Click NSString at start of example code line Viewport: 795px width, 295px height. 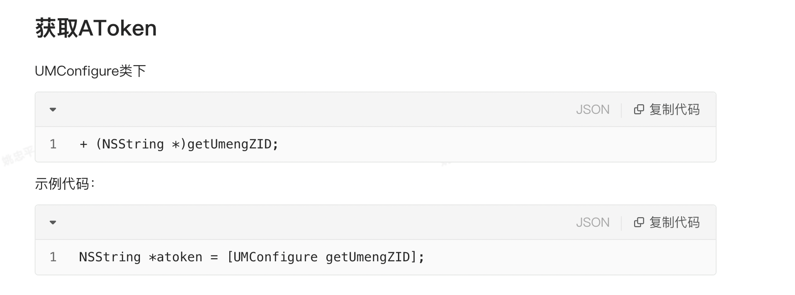tap(110, 257)
